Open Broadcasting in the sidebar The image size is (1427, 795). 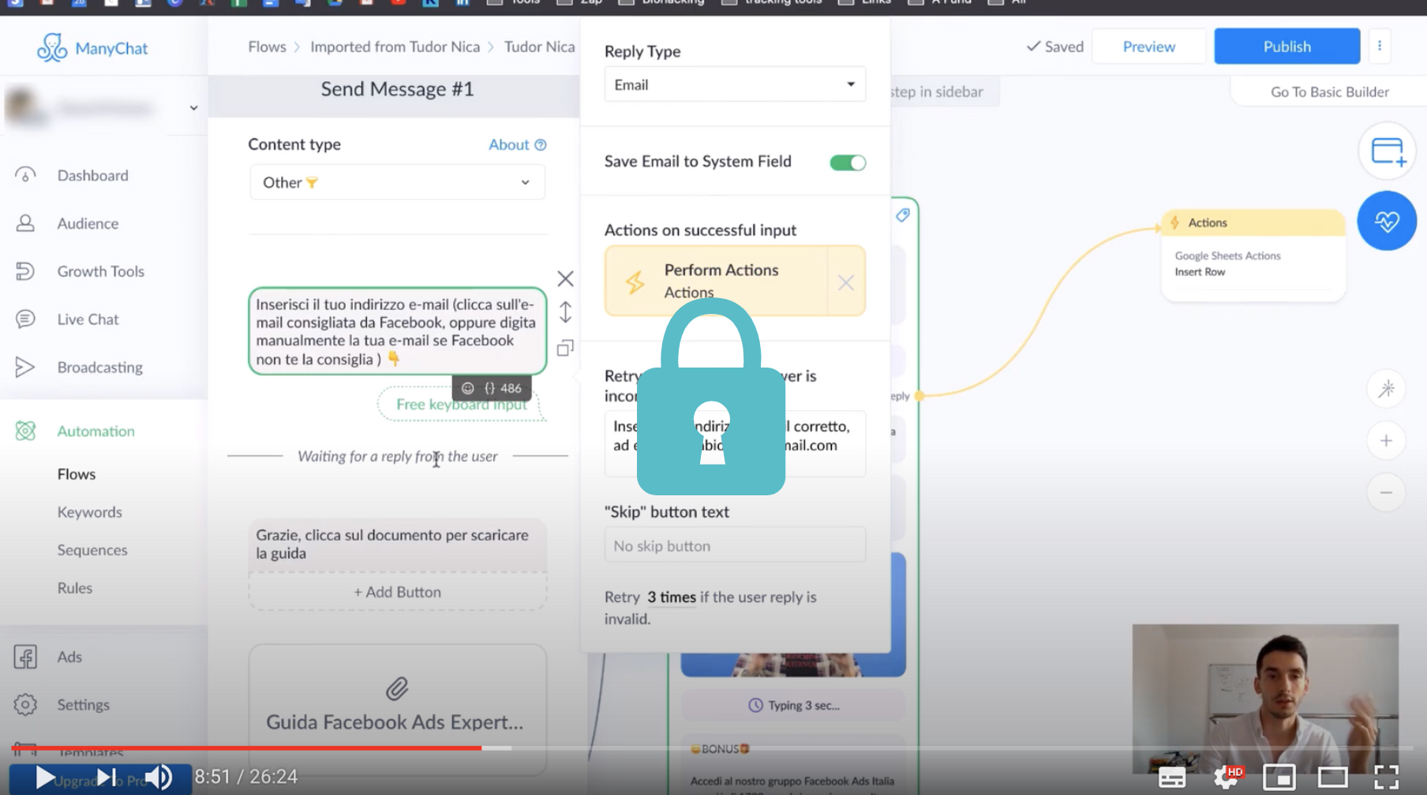99,368
